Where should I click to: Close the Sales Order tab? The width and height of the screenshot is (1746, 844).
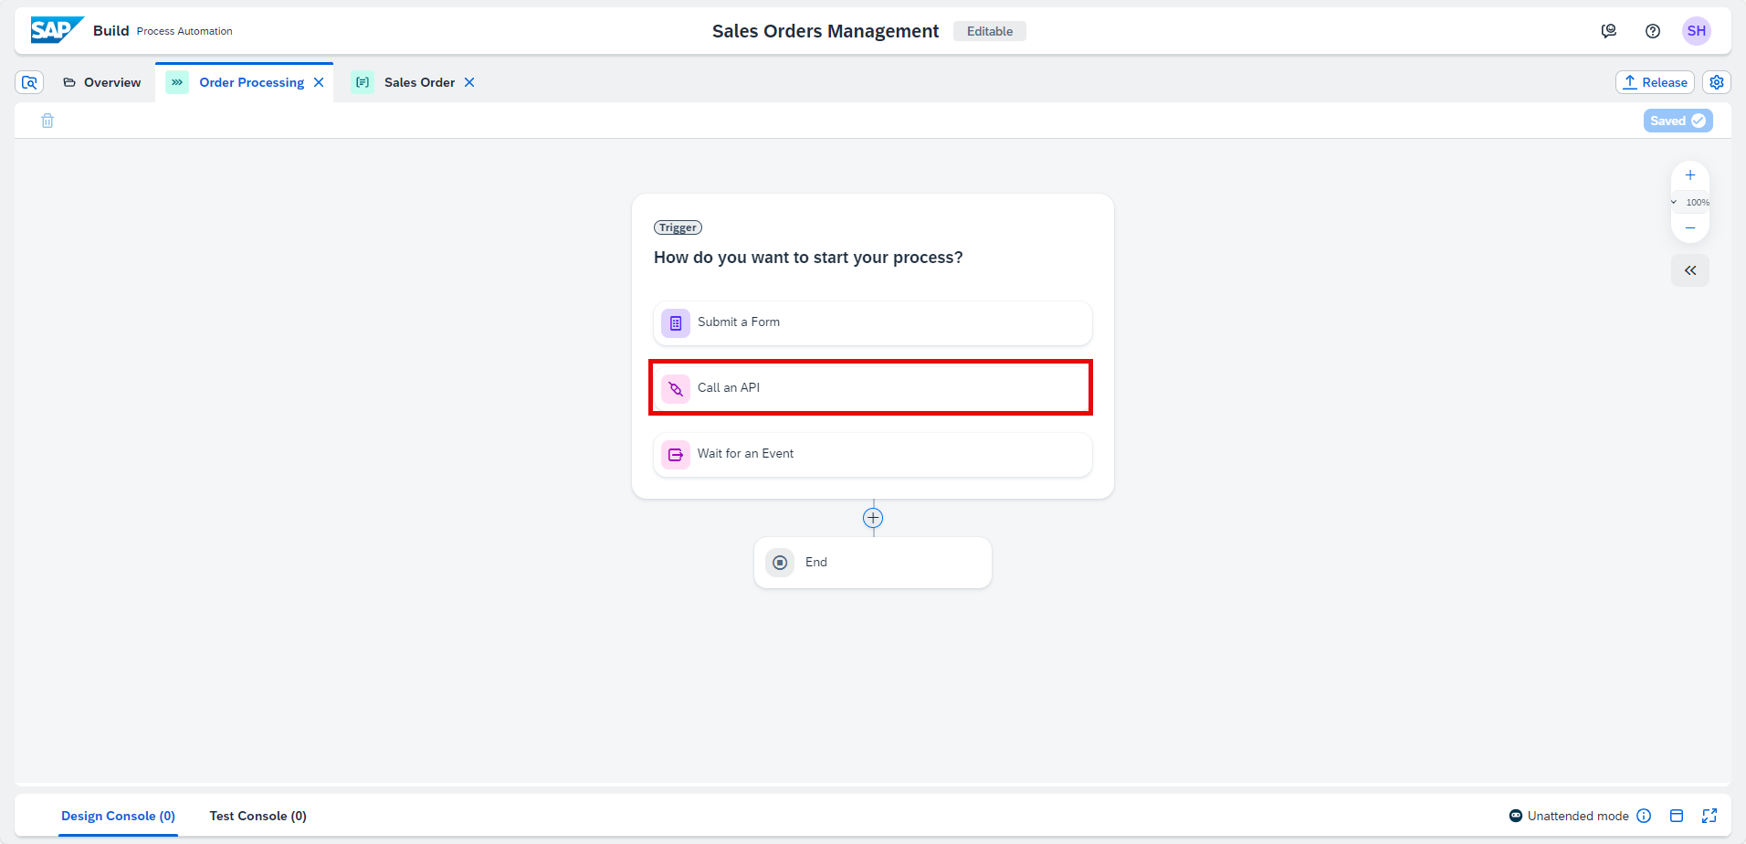469,82
